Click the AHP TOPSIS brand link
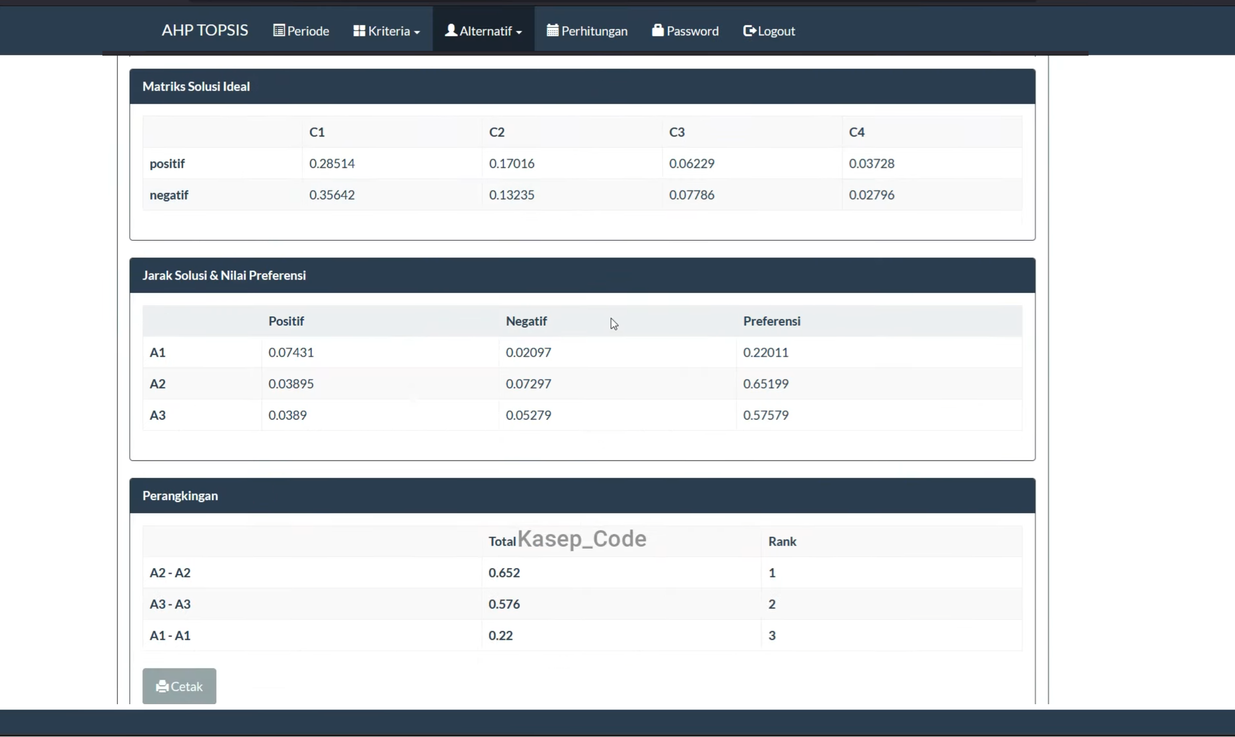 click(x=205, y=30)
